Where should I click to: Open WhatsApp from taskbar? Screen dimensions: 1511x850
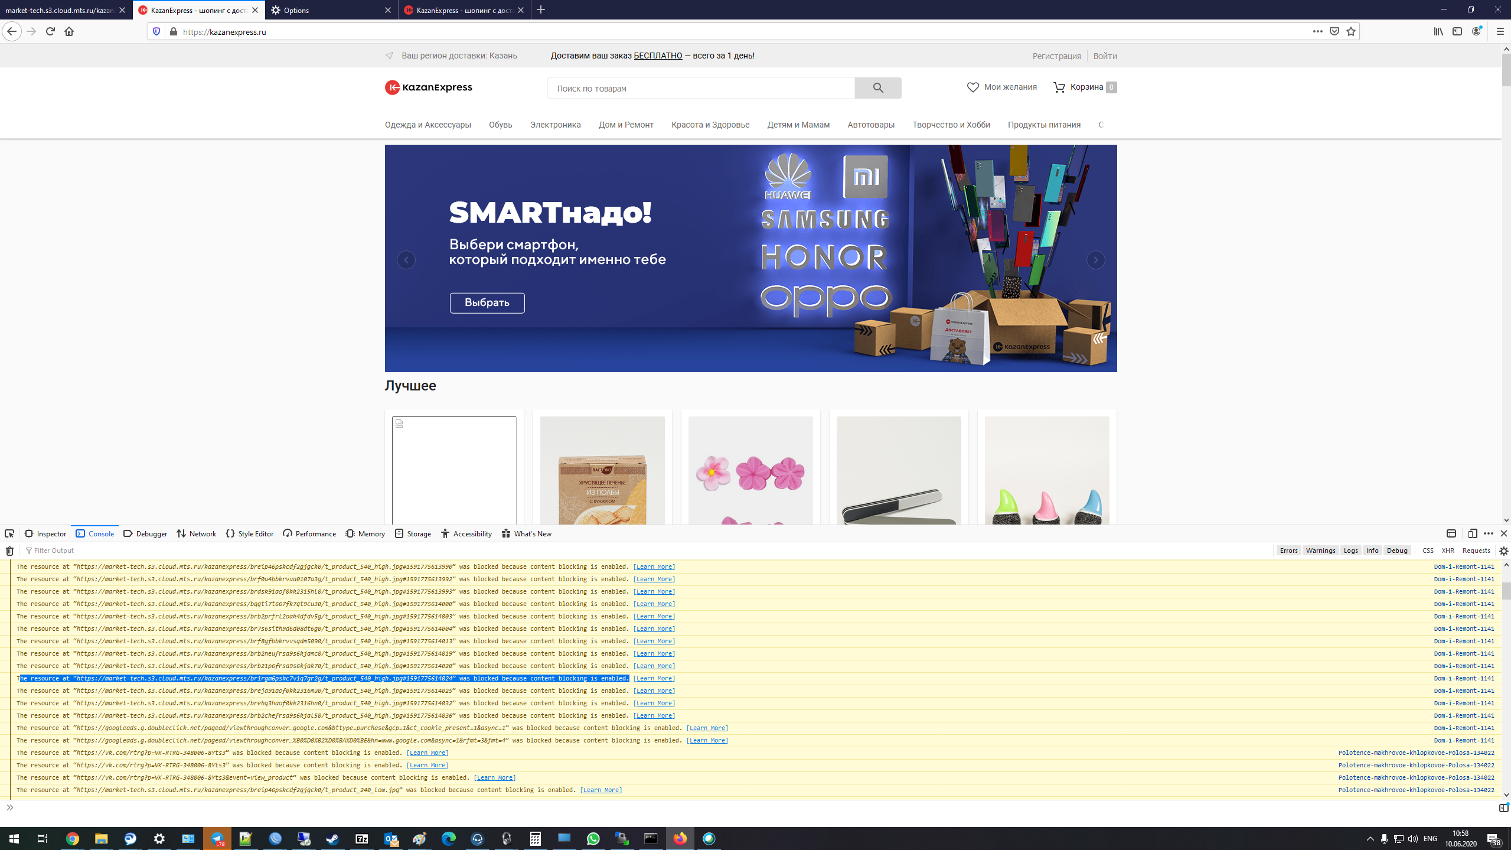pos(593,838)
